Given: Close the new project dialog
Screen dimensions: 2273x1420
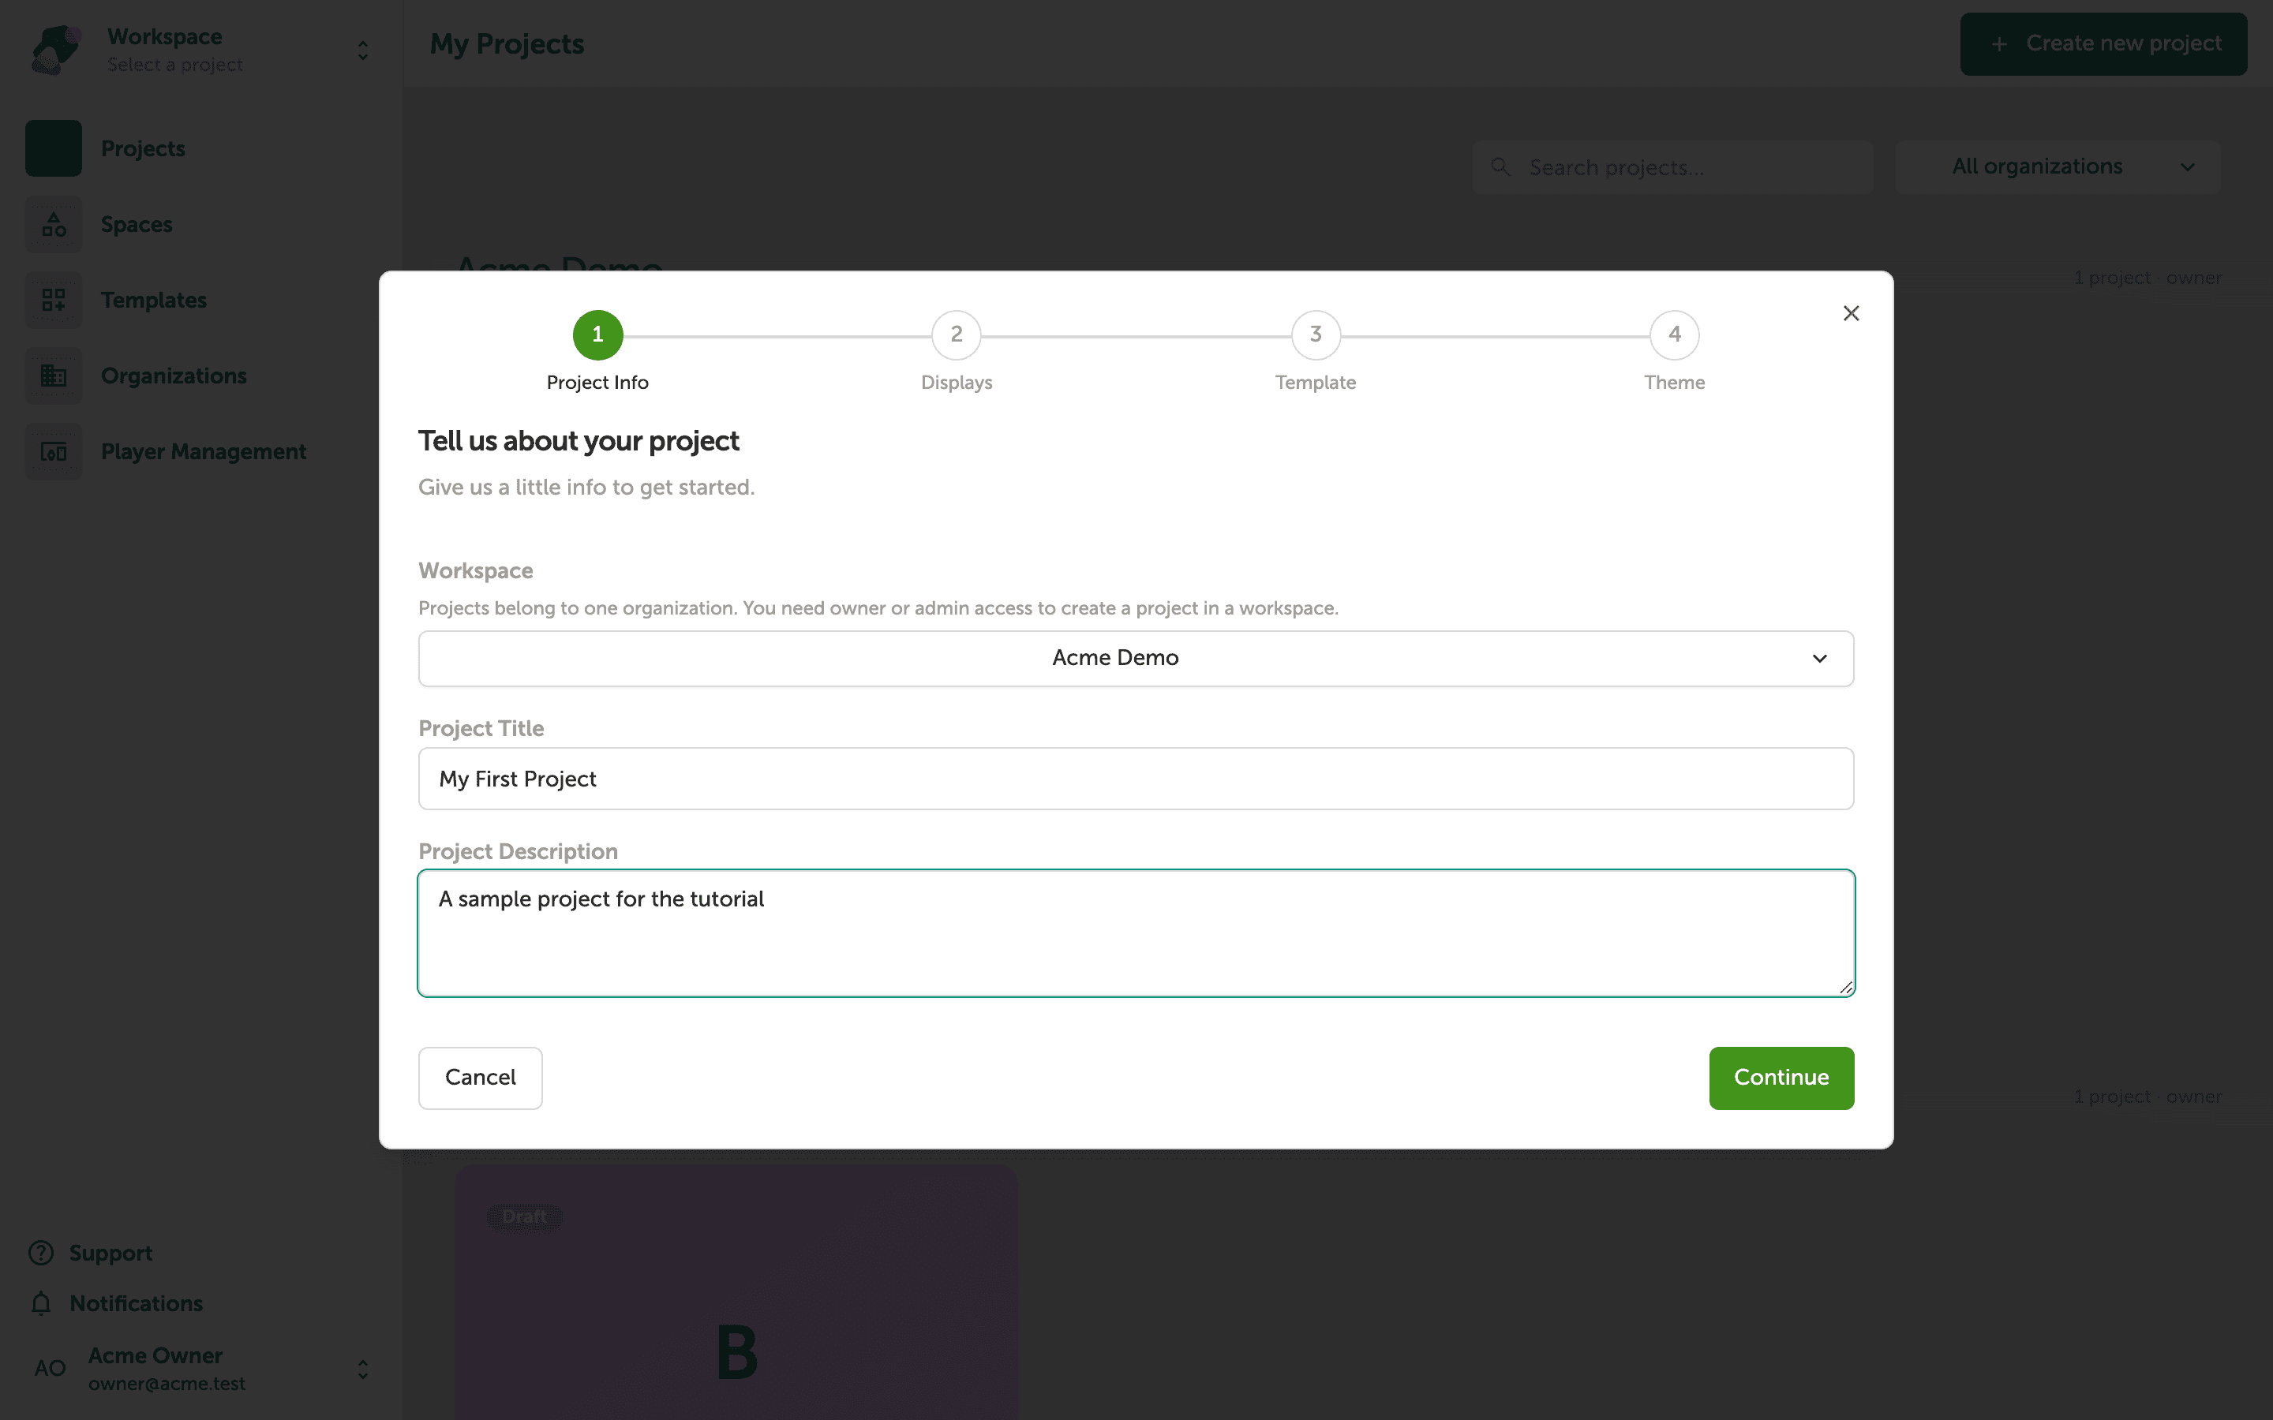Looking at the screenshot, I should [x=1850, y=314].
